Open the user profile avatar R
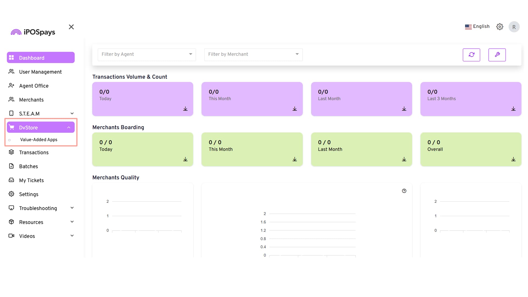 pyautogui.click(x=514, y=27)
